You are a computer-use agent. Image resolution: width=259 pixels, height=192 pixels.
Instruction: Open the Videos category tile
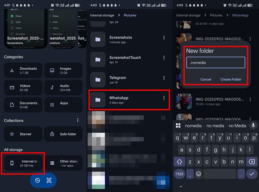23,88
